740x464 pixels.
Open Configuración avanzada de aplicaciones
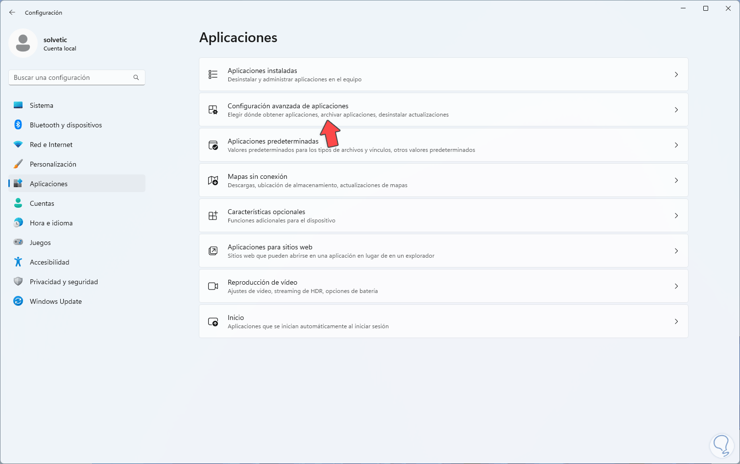point(288,106)
